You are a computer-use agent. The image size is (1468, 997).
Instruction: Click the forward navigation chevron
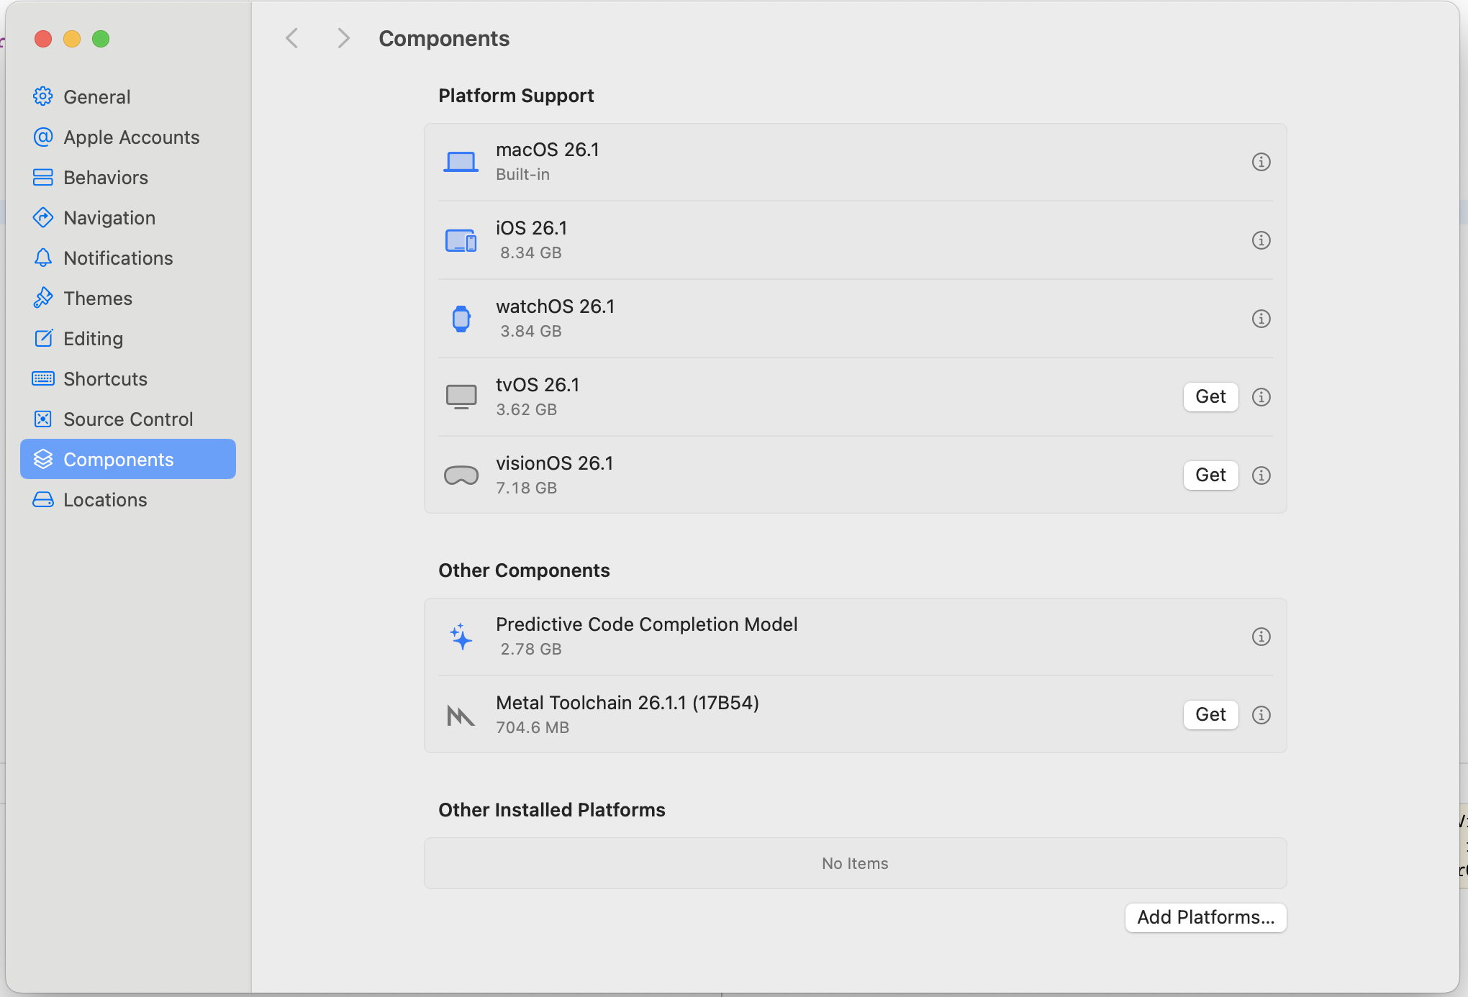(343, 38)
